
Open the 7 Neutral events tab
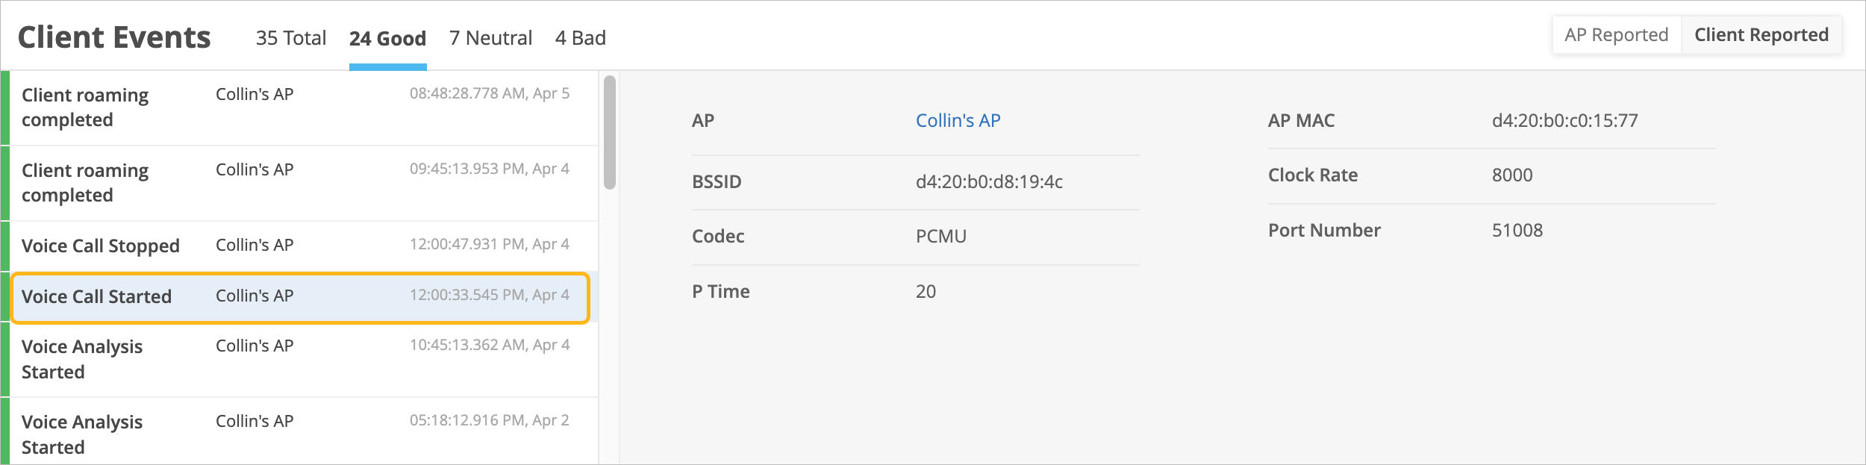pyautogui.click(x=490, y=38)
